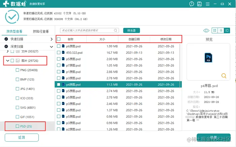Switch to thumbnail grid view

click(215, 31)
